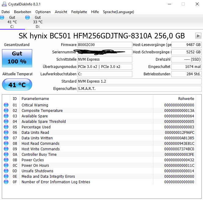The height and width of the screenshot is (200, 203).
Task: Click raw value 000000012F96FC
Action: (180, 133)
